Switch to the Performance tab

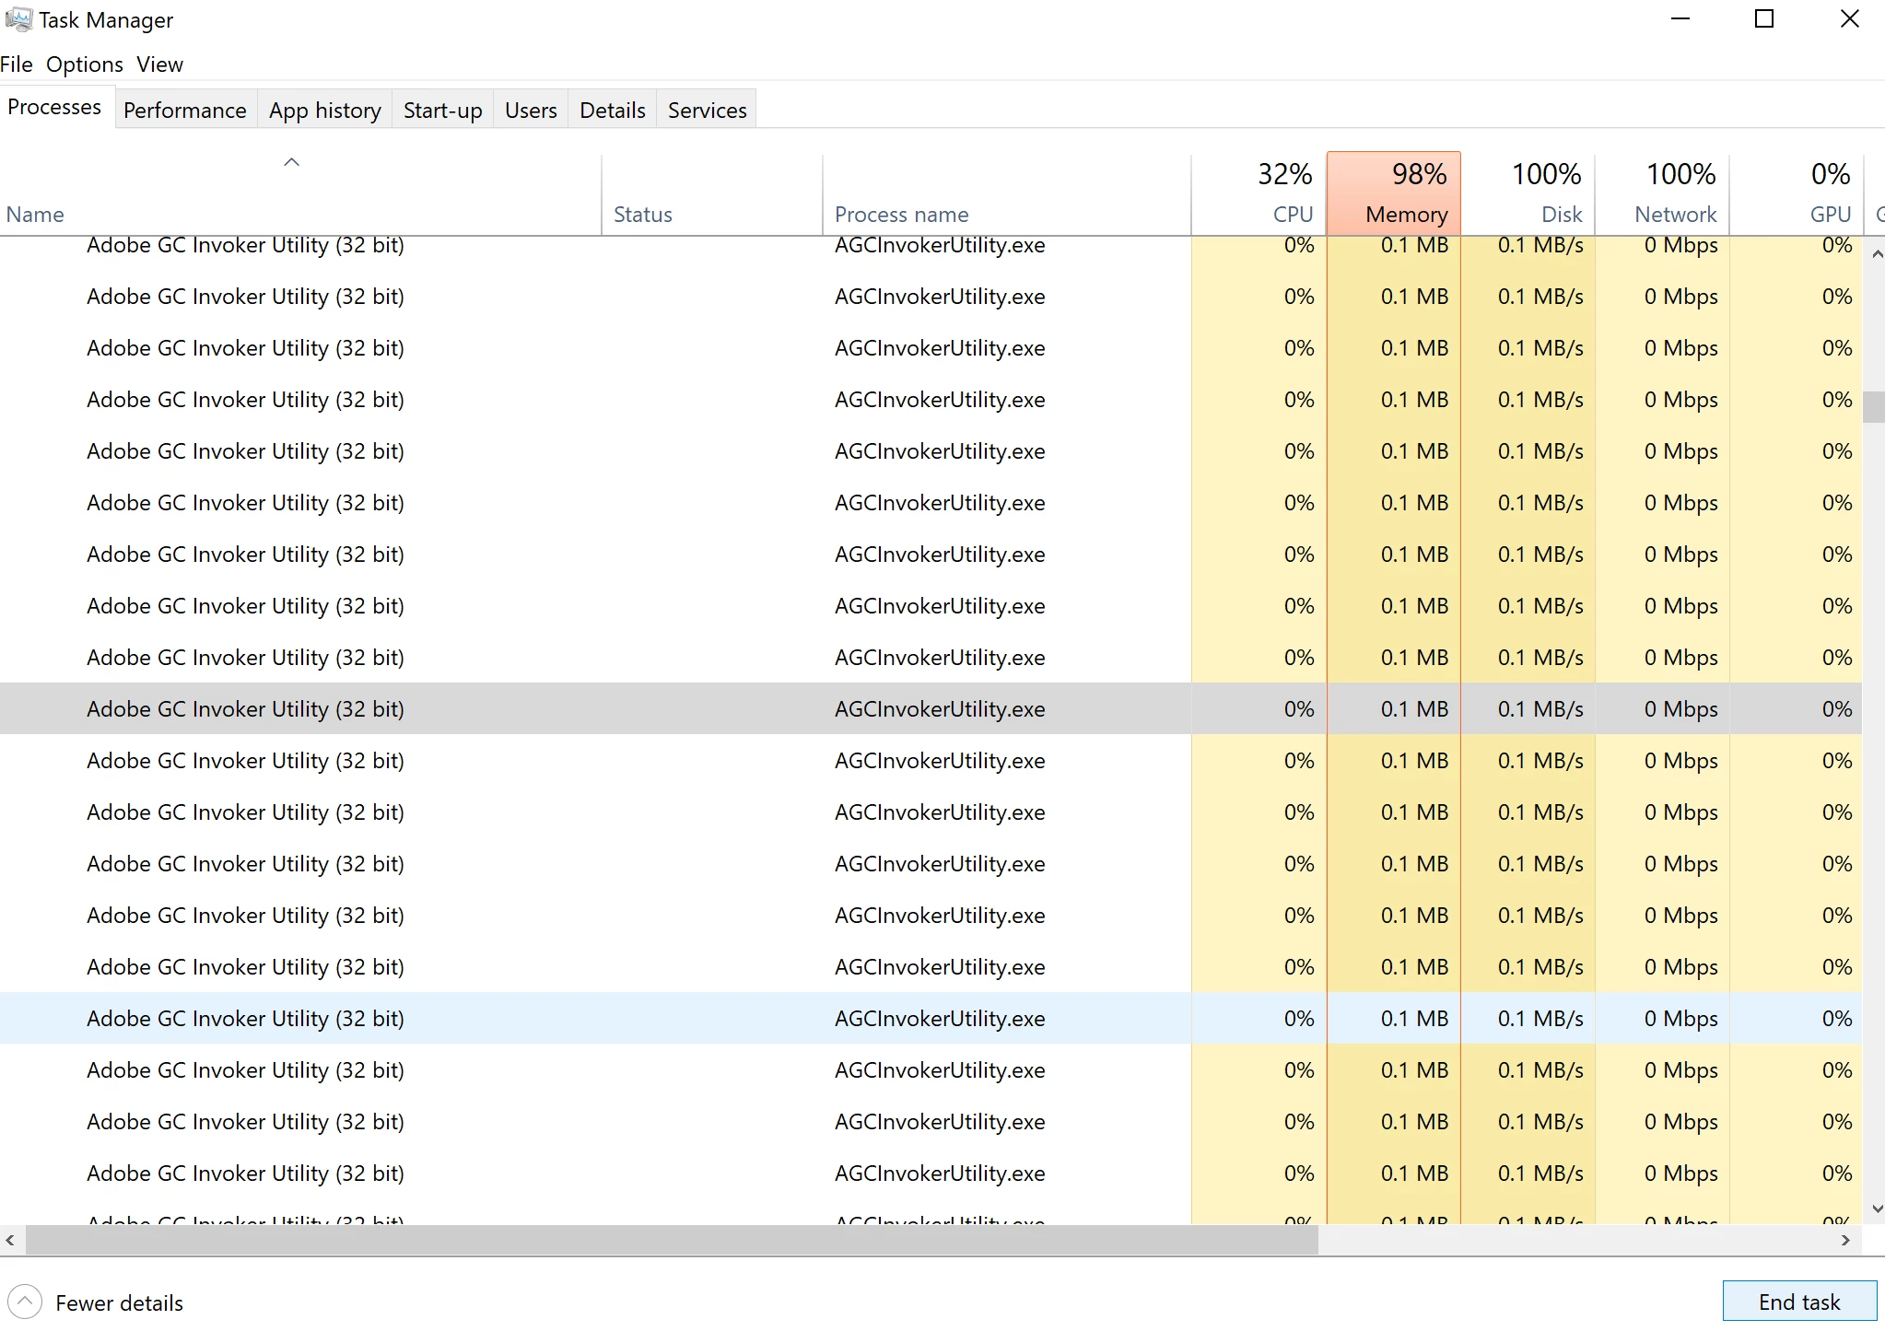point(184,111)
